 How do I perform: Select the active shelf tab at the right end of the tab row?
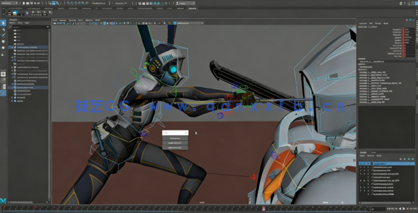192,8
